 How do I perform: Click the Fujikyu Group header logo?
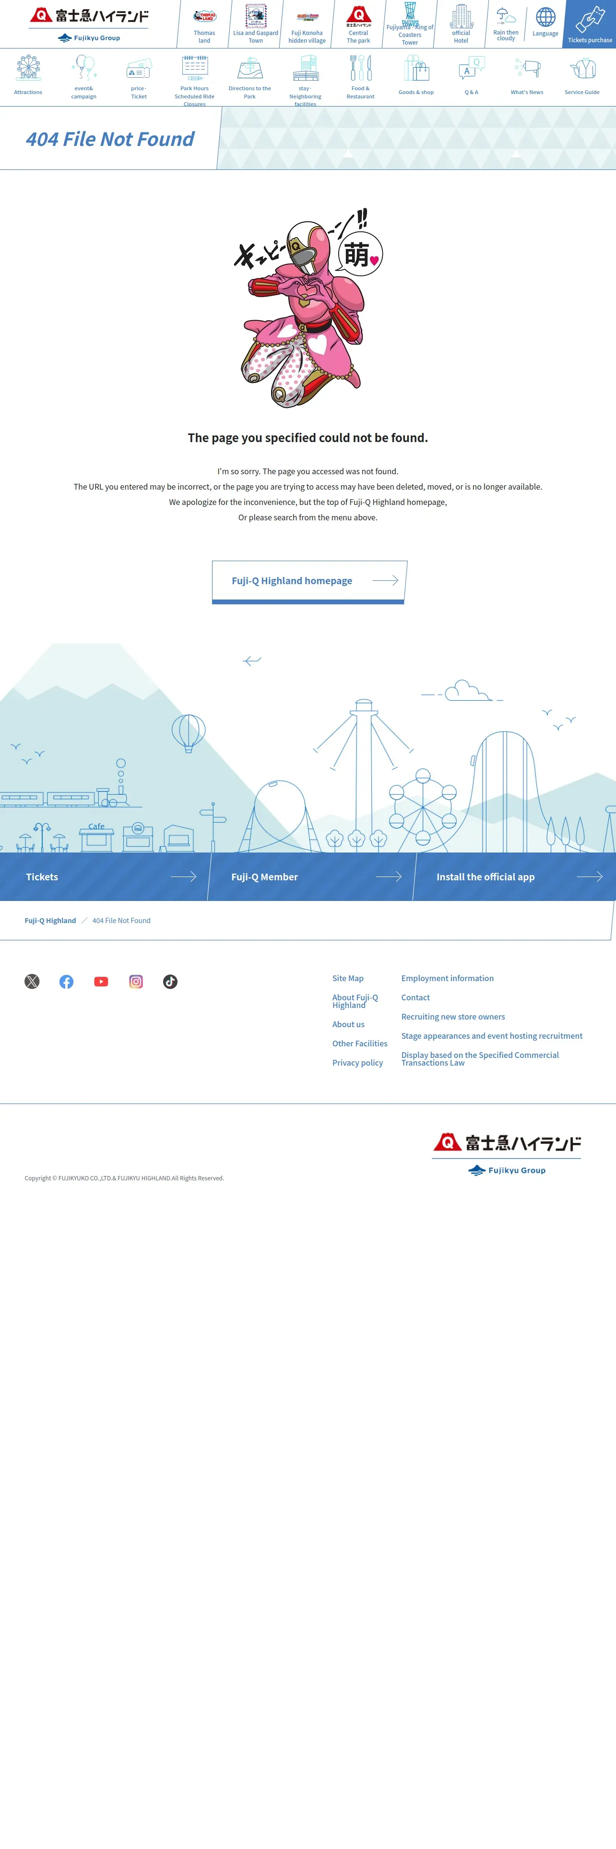90,38
